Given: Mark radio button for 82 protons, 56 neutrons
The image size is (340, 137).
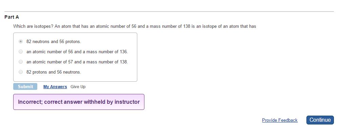Looking at the screenshot, I should click(x=21, y=72).
